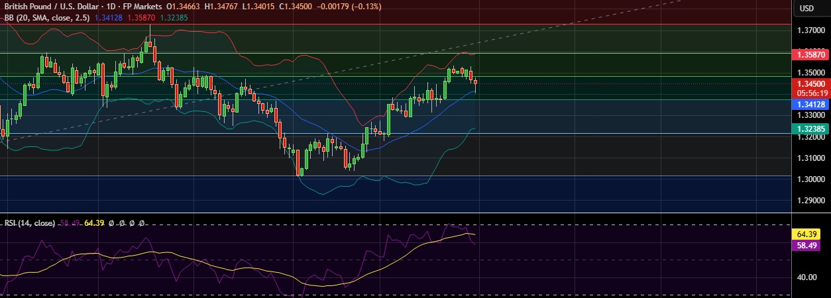Image resolution: width=831 pixels, height=298 pixels.
Task: Select the RSI (14, close) indicator legend
Action: (x=30, y=224)
